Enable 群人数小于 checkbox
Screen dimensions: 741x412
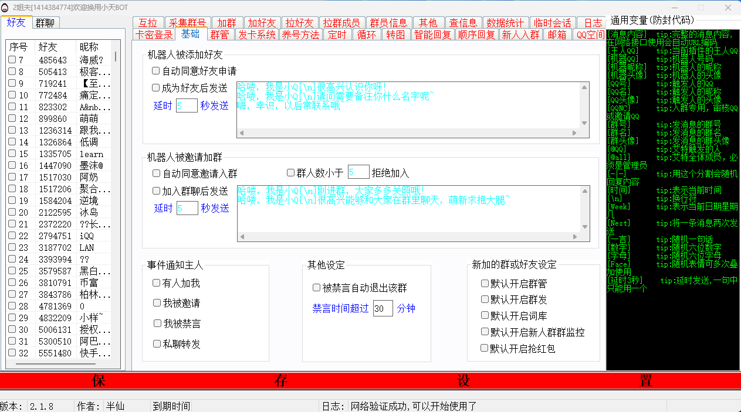(290, 173)
